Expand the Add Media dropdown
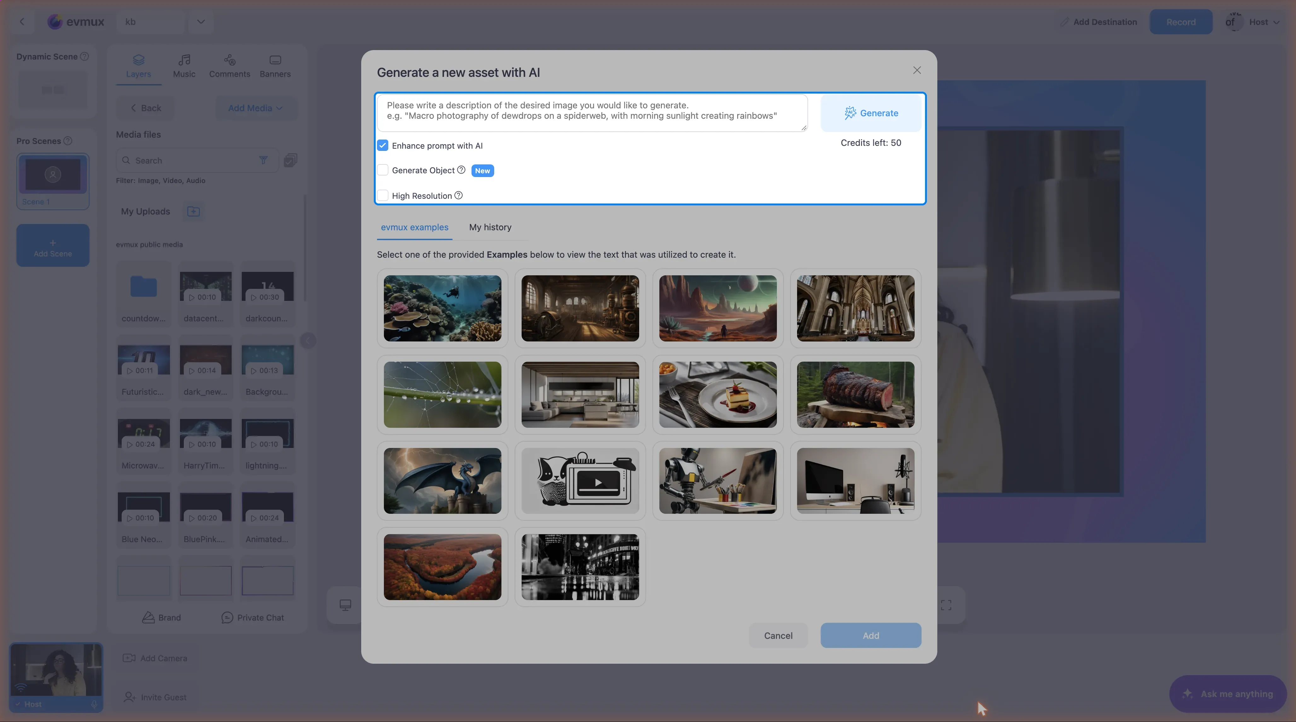Viewport: 1296px width, 722px height. [x=256, y=108]
